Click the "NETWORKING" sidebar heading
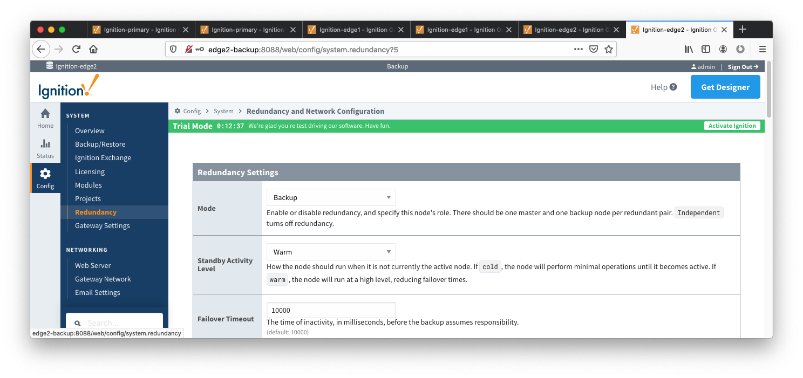 pos(87,250)
